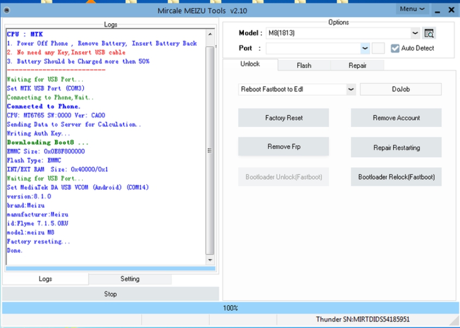Click the log line 'CPU: MT6765 SW:0000 Ver: CA00'

click(x=56, y=115)
